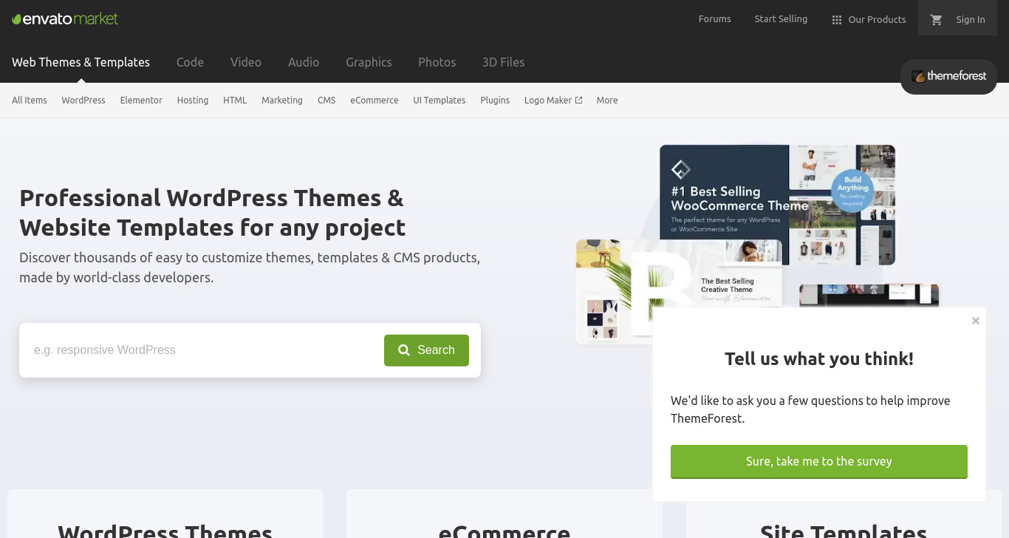This screenshot has height=538, width=1009.
Task: Open the Graphics category
Action: point(369,62)
